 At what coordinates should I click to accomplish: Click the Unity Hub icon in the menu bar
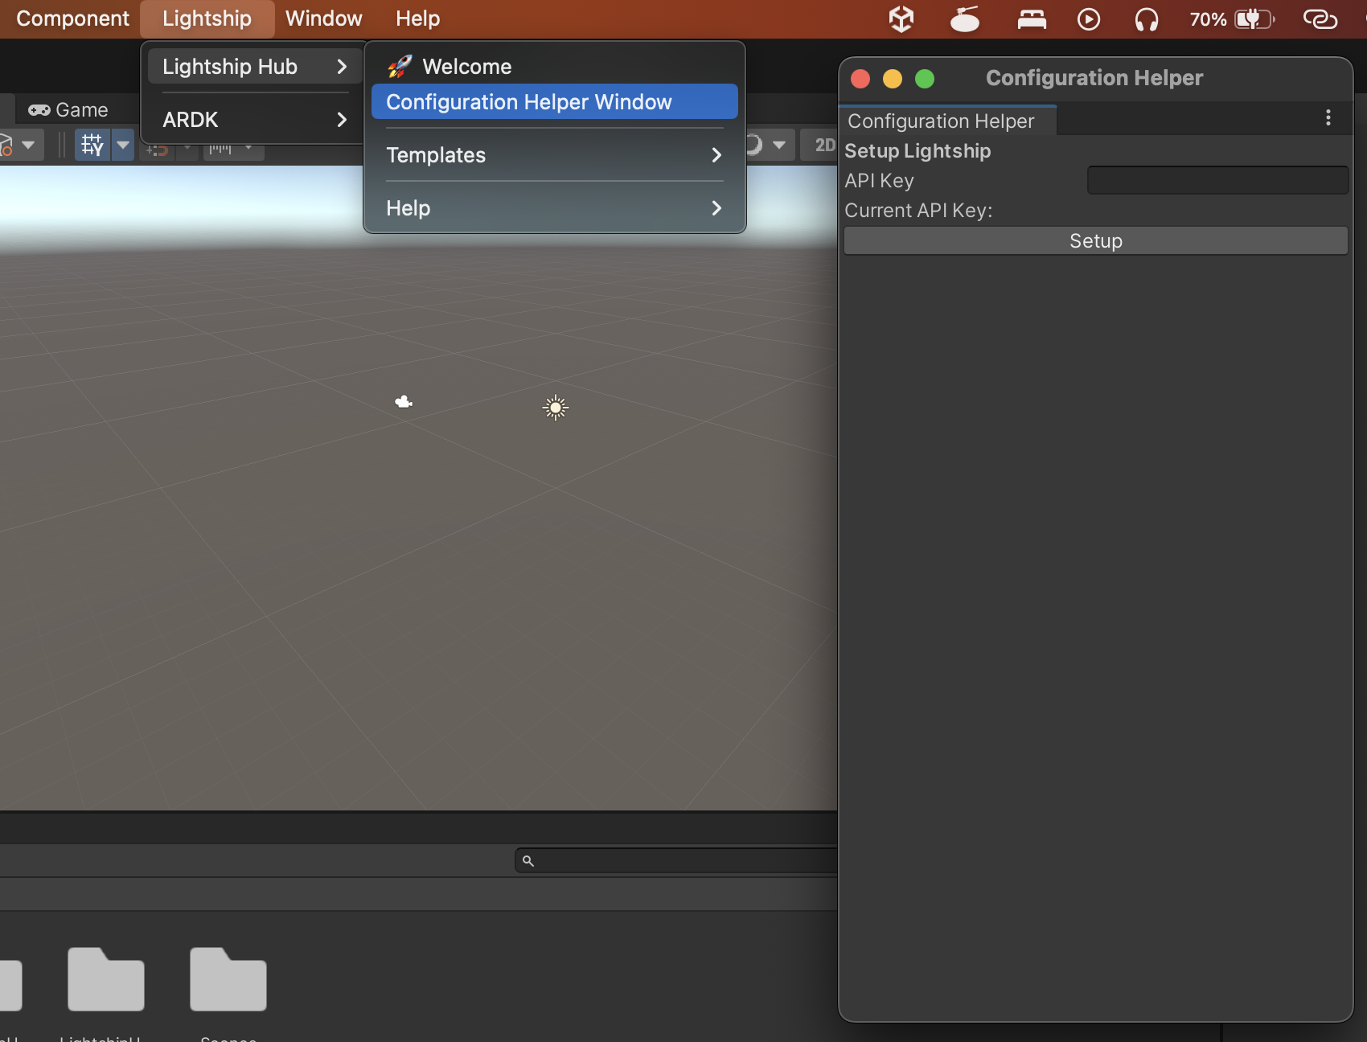(901, 18)
